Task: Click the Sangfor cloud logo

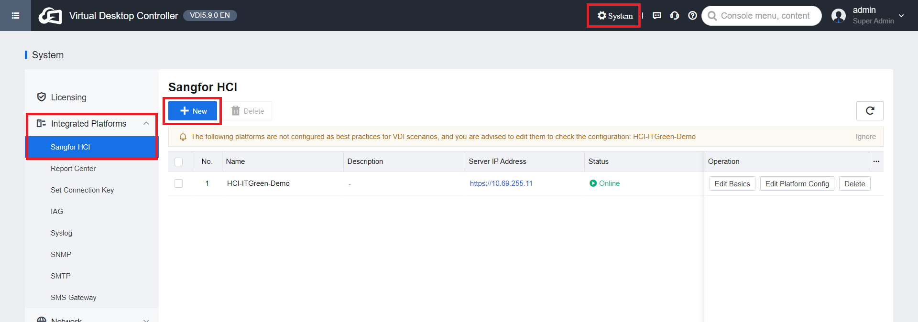Action: point(50,16)
